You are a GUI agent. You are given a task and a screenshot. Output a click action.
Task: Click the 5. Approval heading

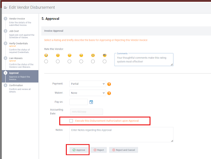(x=50, y=18)
